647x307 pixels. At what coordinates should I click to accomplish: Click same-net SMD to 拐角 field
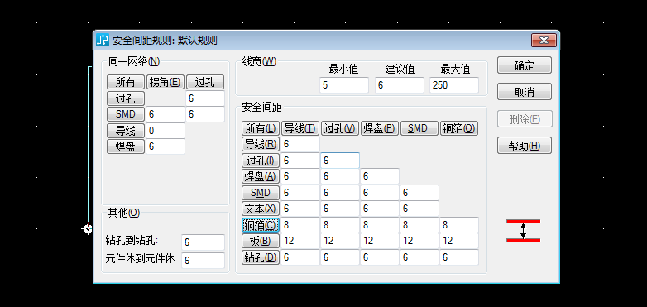pyautogui.click(x=165, y=114)
